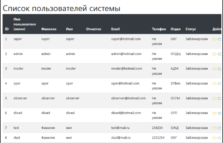The image size is (223, 143).
Task: Click the email super@hotmail.com
Action: click(x=126, y=39)
